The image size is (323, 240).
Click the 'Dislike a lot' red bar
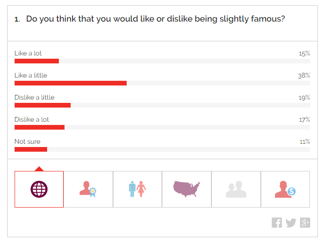[40, 127]
